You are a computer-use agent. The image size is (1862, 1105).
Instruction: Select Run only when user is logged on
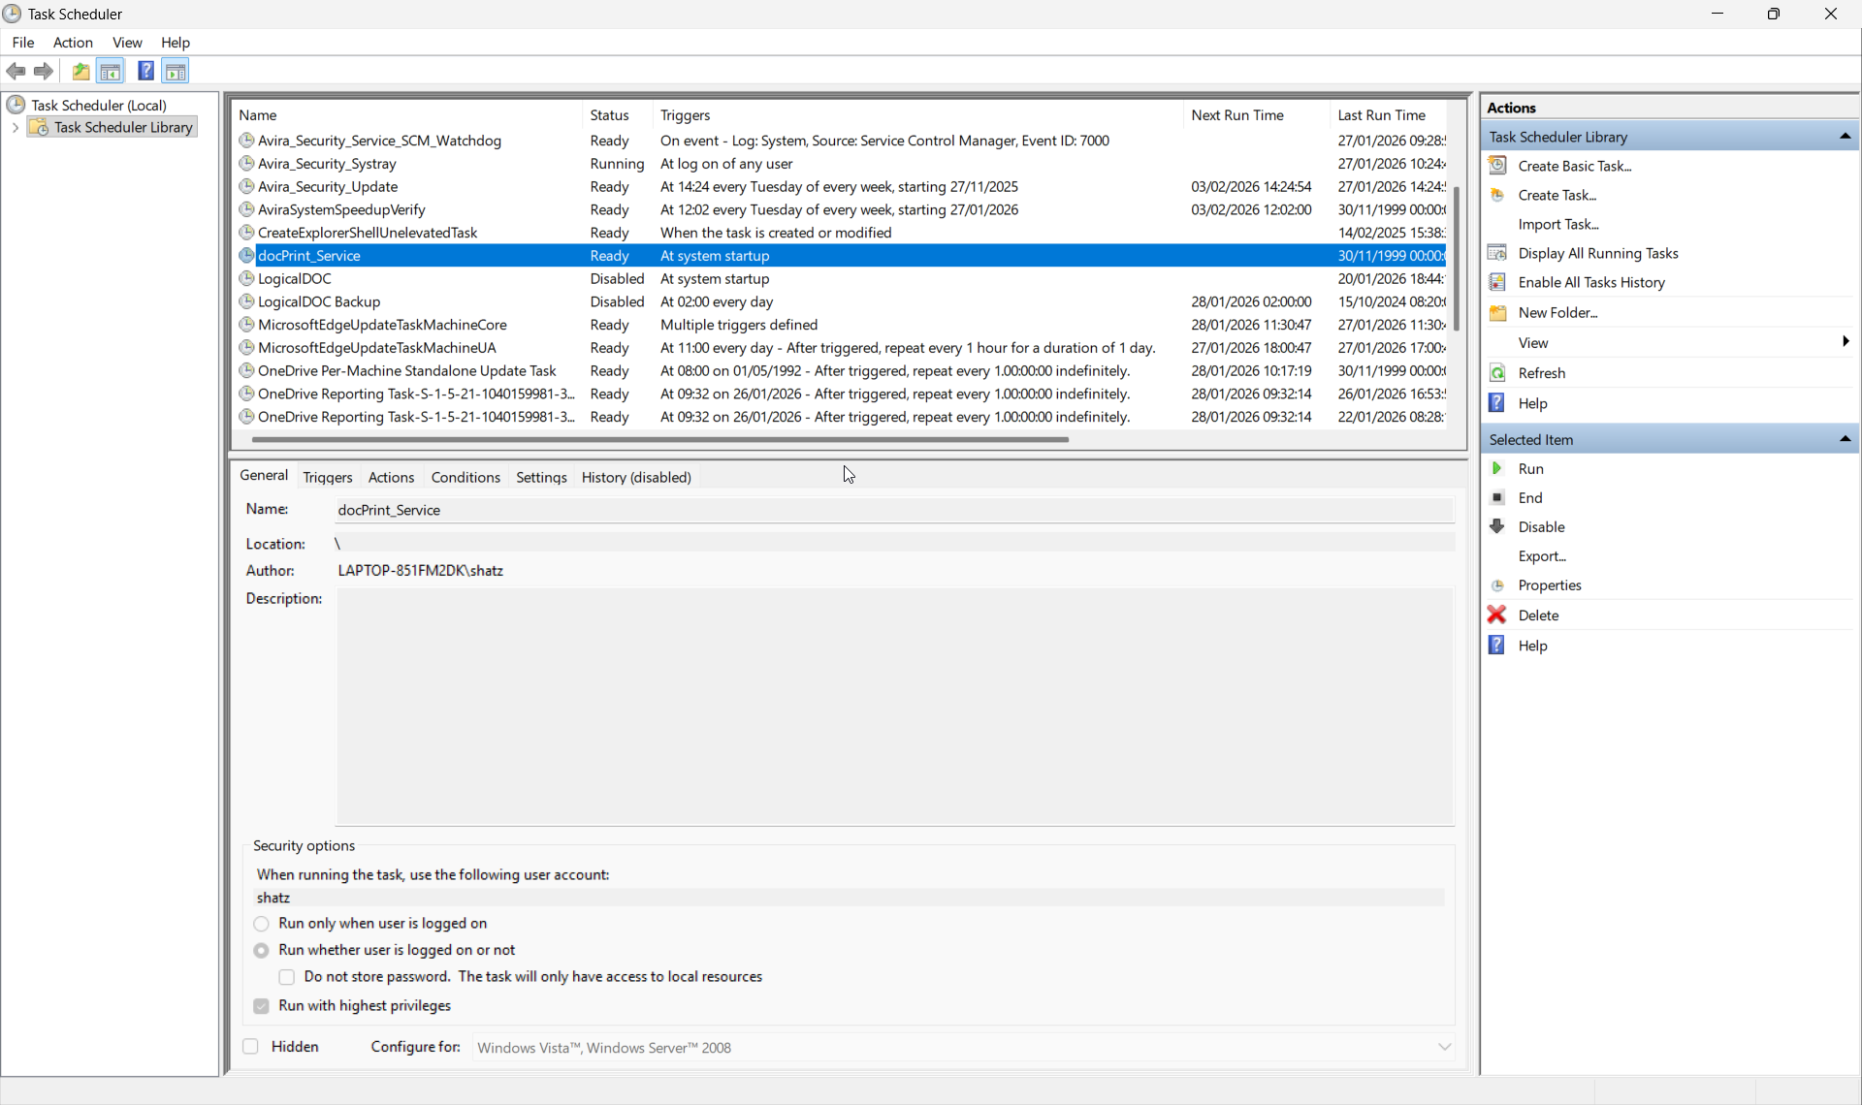pyautogui.click(x=261, y=924)
